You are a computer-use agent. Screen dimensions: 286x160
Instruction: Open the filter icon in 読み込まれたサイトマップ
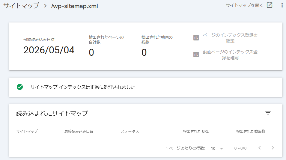(268, 113)
